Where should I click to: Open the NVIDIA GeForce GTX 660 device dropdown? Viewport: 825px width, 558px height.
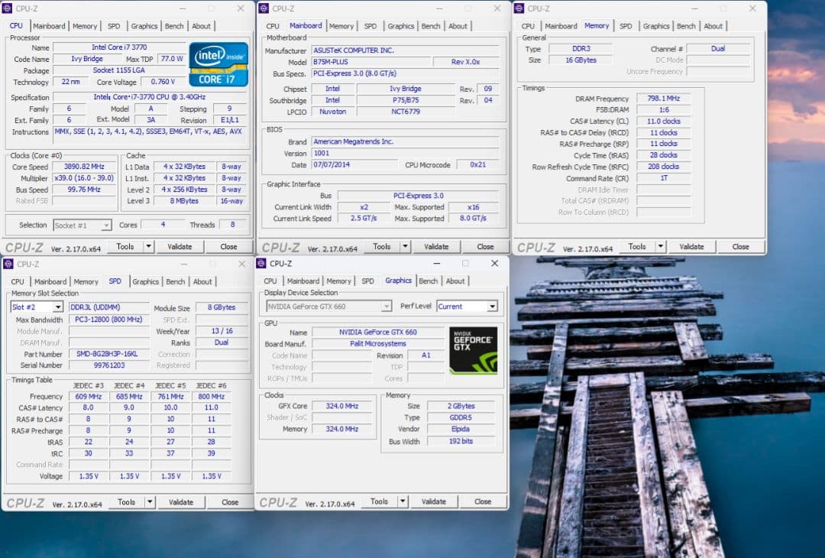[x=387, y=306]
